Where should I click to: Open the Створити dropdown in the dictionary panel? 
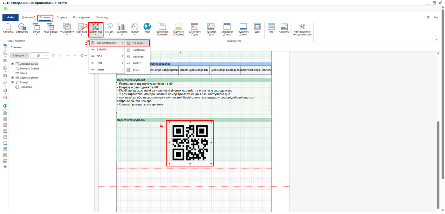[x=19, y=55]
